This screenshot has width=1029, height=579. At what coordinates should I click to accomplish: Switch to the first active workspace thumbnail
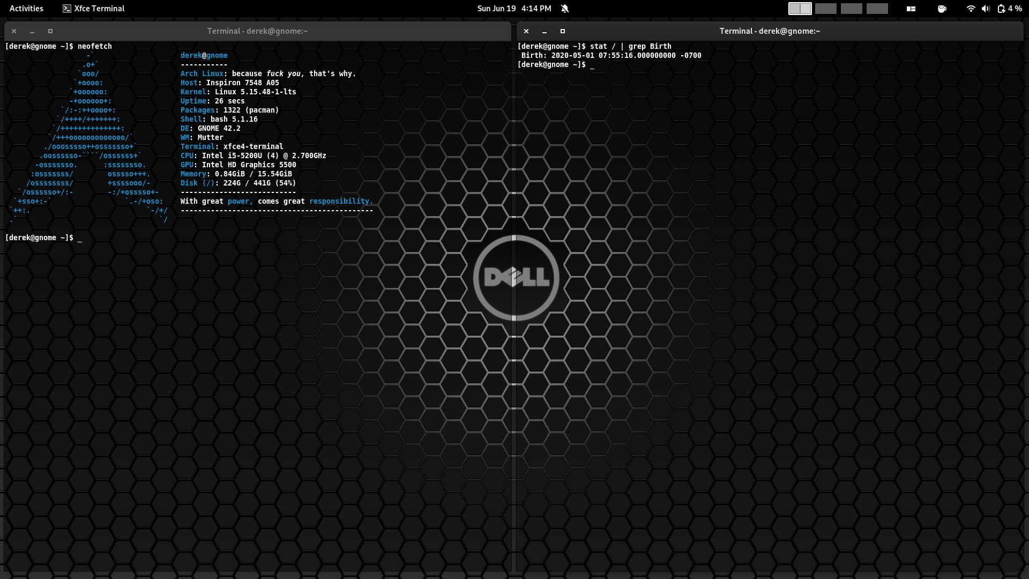tap(800, 9)
